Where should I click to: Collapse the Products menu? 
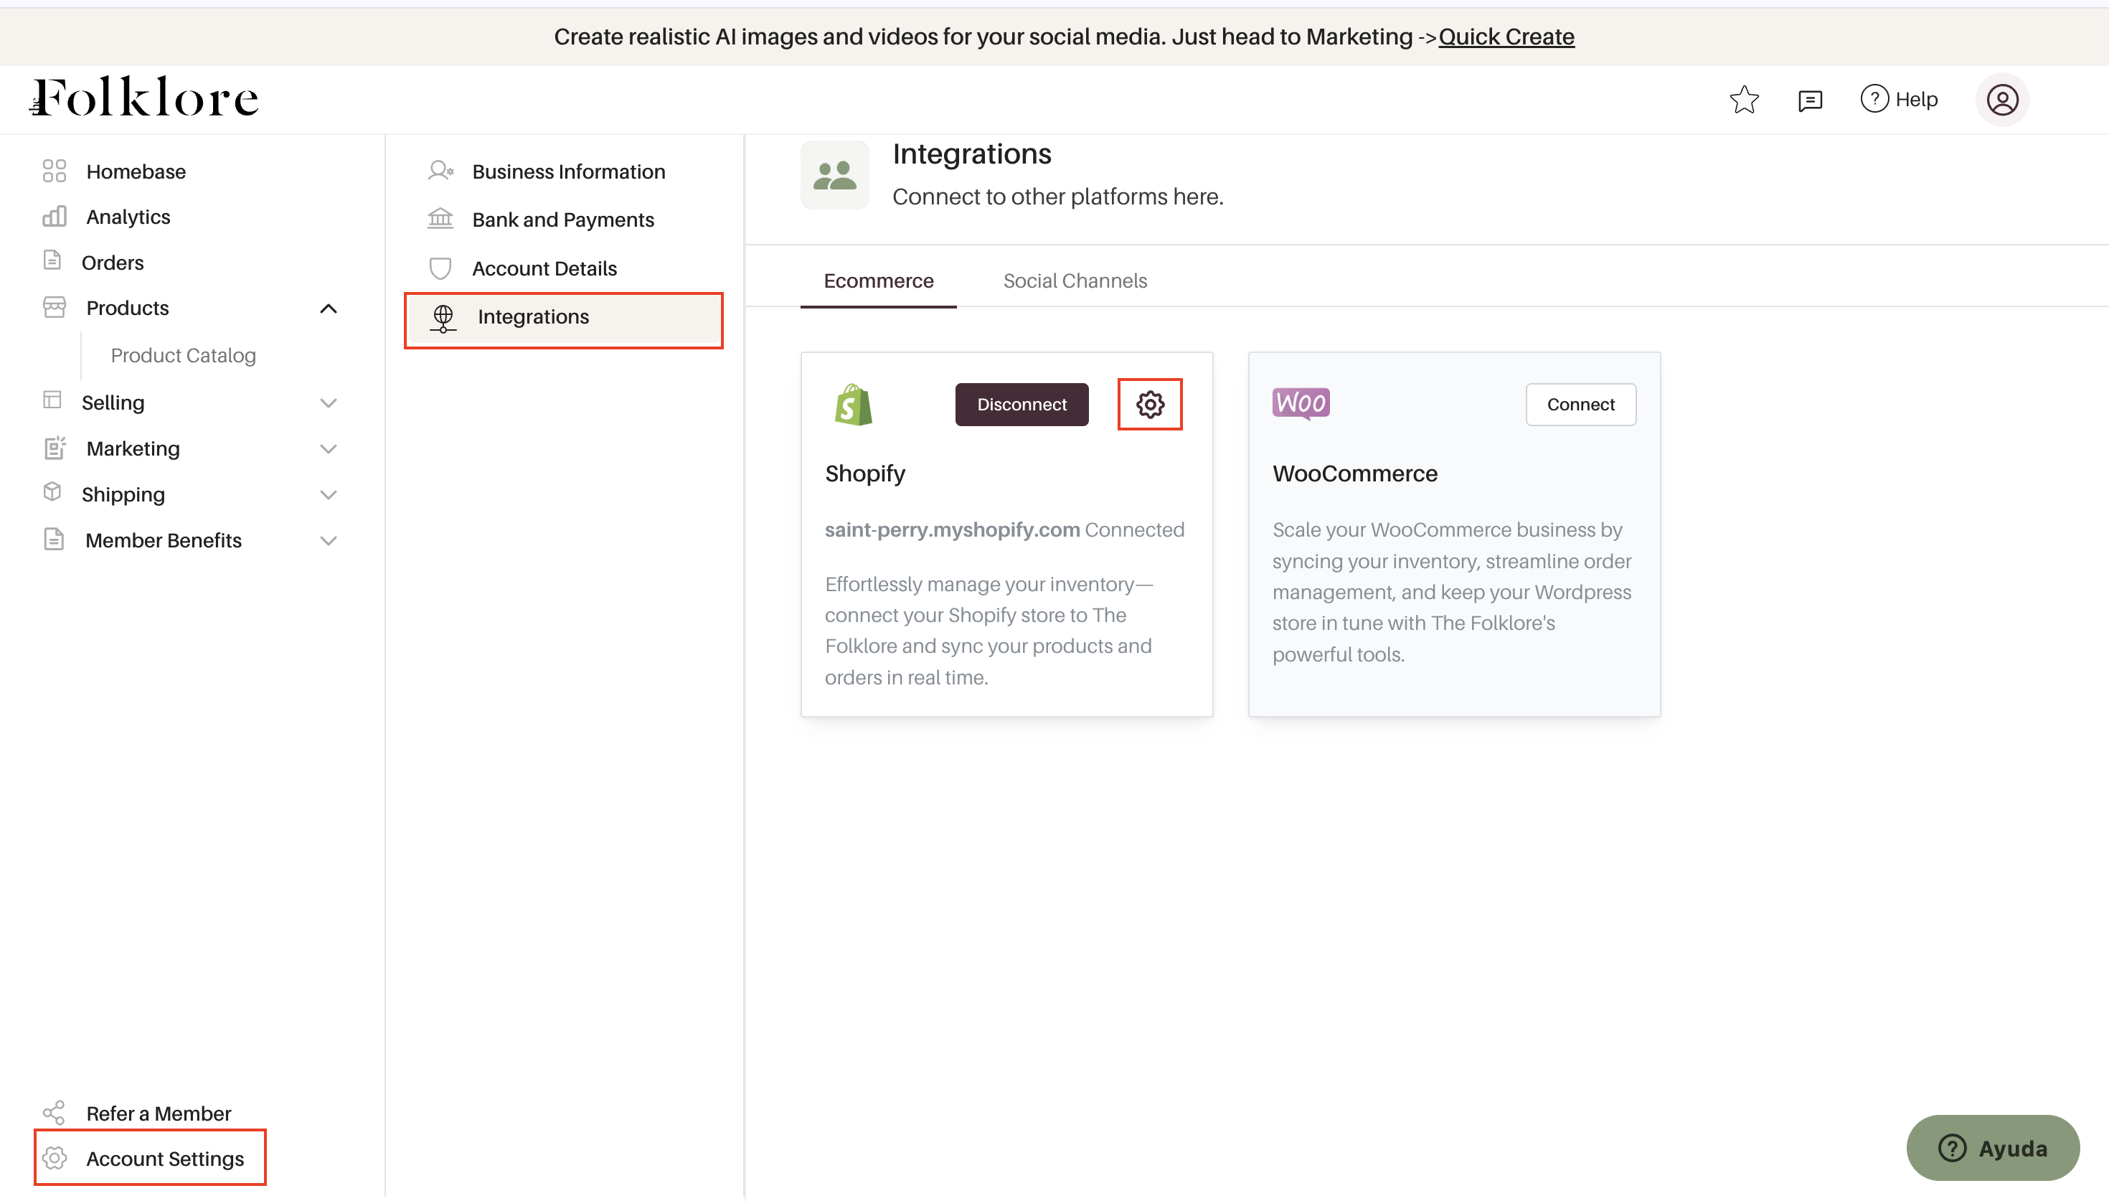pyautogui.click(x=328, y=309)
